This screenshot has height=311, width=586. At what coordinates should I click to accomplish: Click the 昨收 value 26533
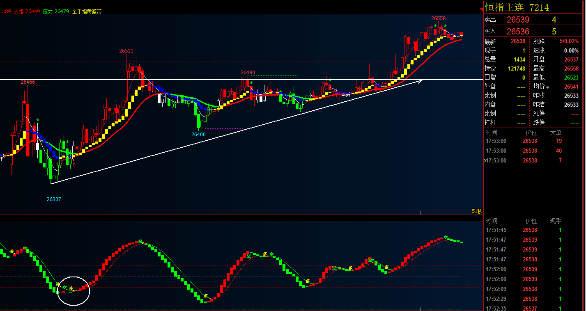click(x=571, y=96)
